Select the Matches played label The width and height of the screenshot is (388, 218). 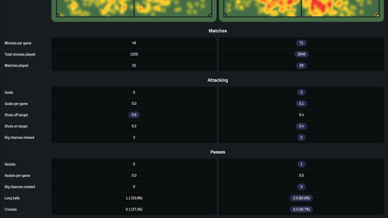(16, 65)
